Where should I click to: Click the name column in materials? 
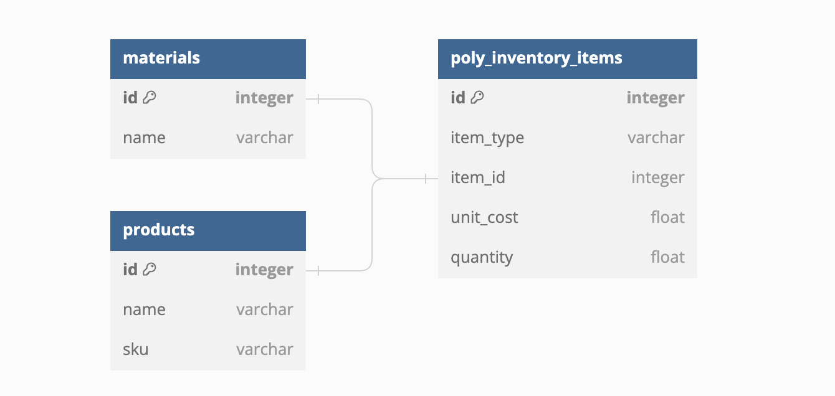point(145,138)
